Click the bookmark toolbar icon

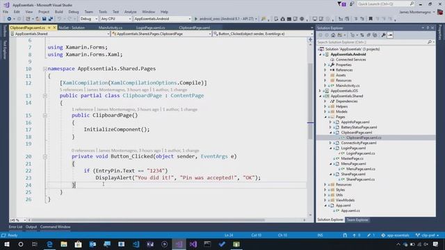371,19
